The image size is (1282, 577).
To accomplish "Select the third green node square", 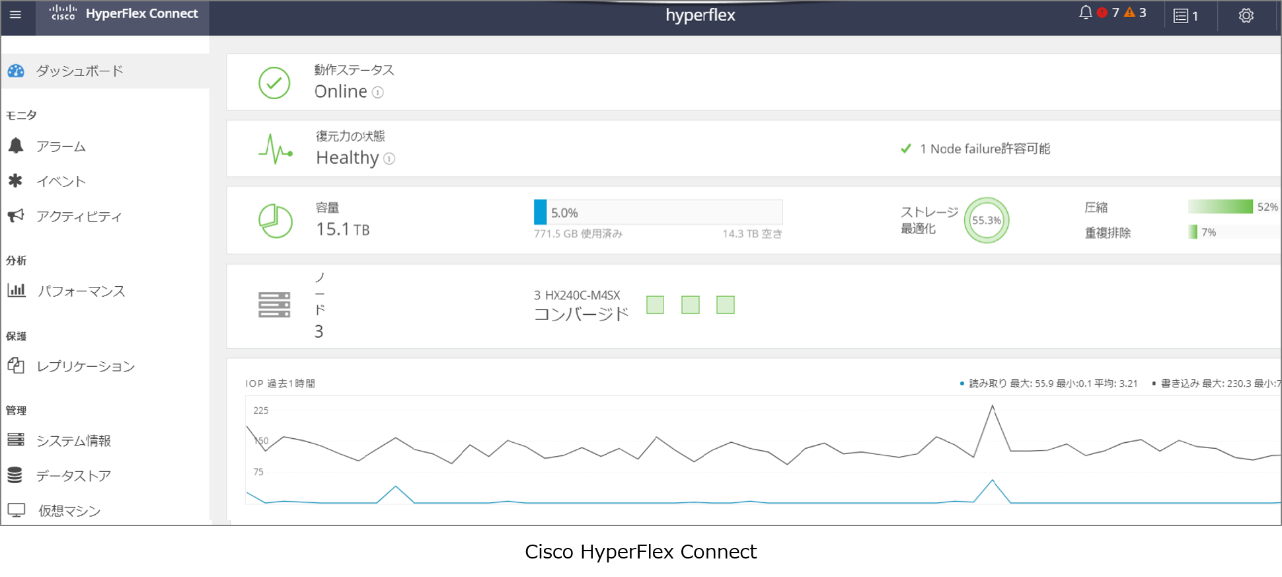I will [x=726, y=305].
